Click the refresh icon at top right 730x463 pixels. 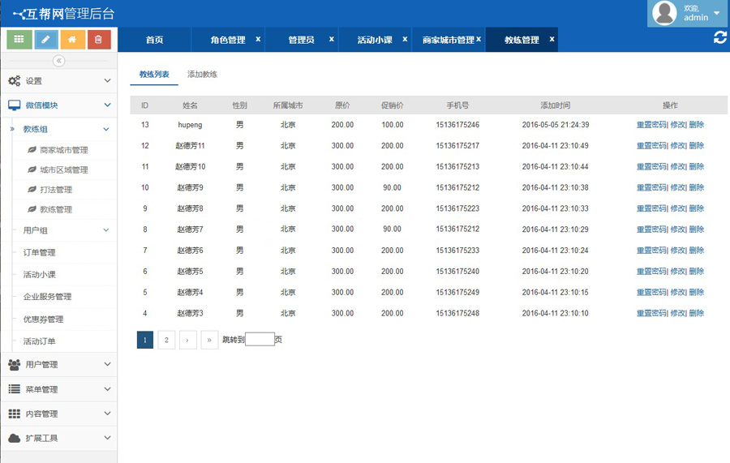click(x=719, y=38)
